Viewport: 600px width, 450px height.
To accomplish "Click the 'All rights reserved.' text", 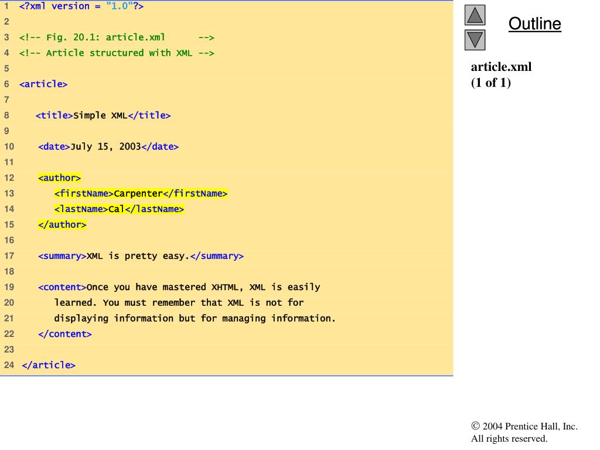I will 509,438.
